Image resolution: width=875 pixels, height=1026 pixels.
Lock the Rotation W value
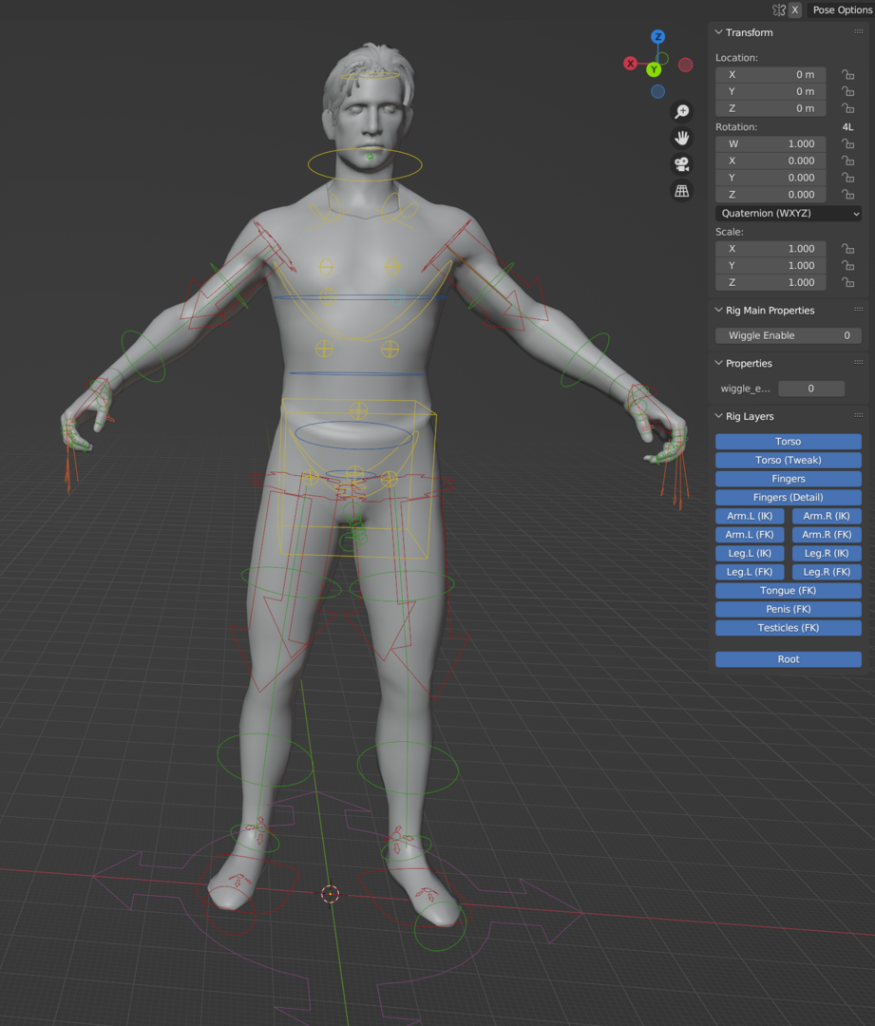tap(848, 144)
